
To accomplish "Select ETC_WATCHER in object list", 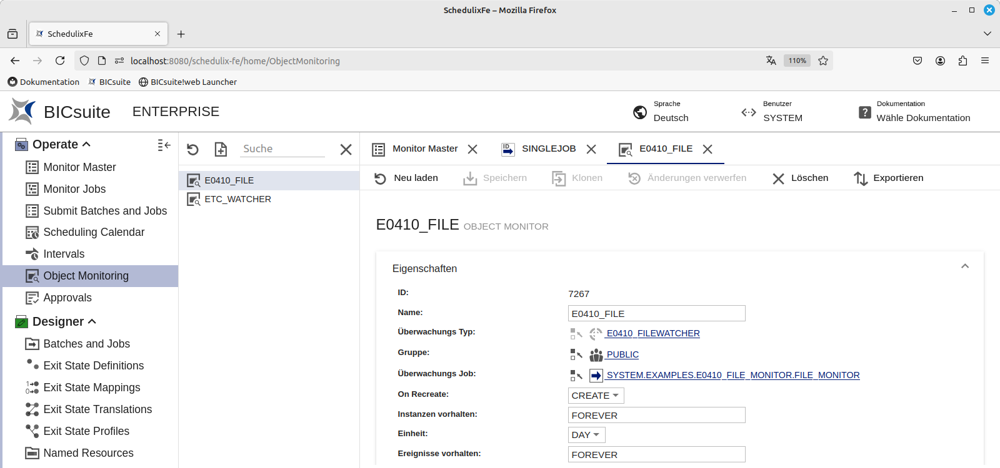I will tap(269, 199).
